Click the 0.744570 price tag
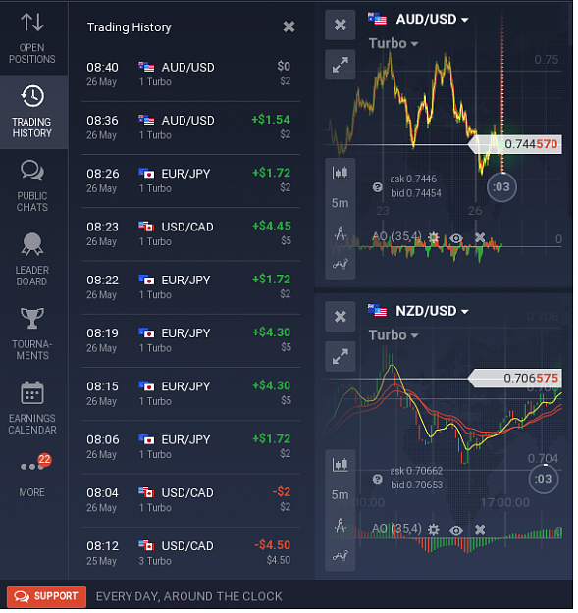 [x=517, y=144]
